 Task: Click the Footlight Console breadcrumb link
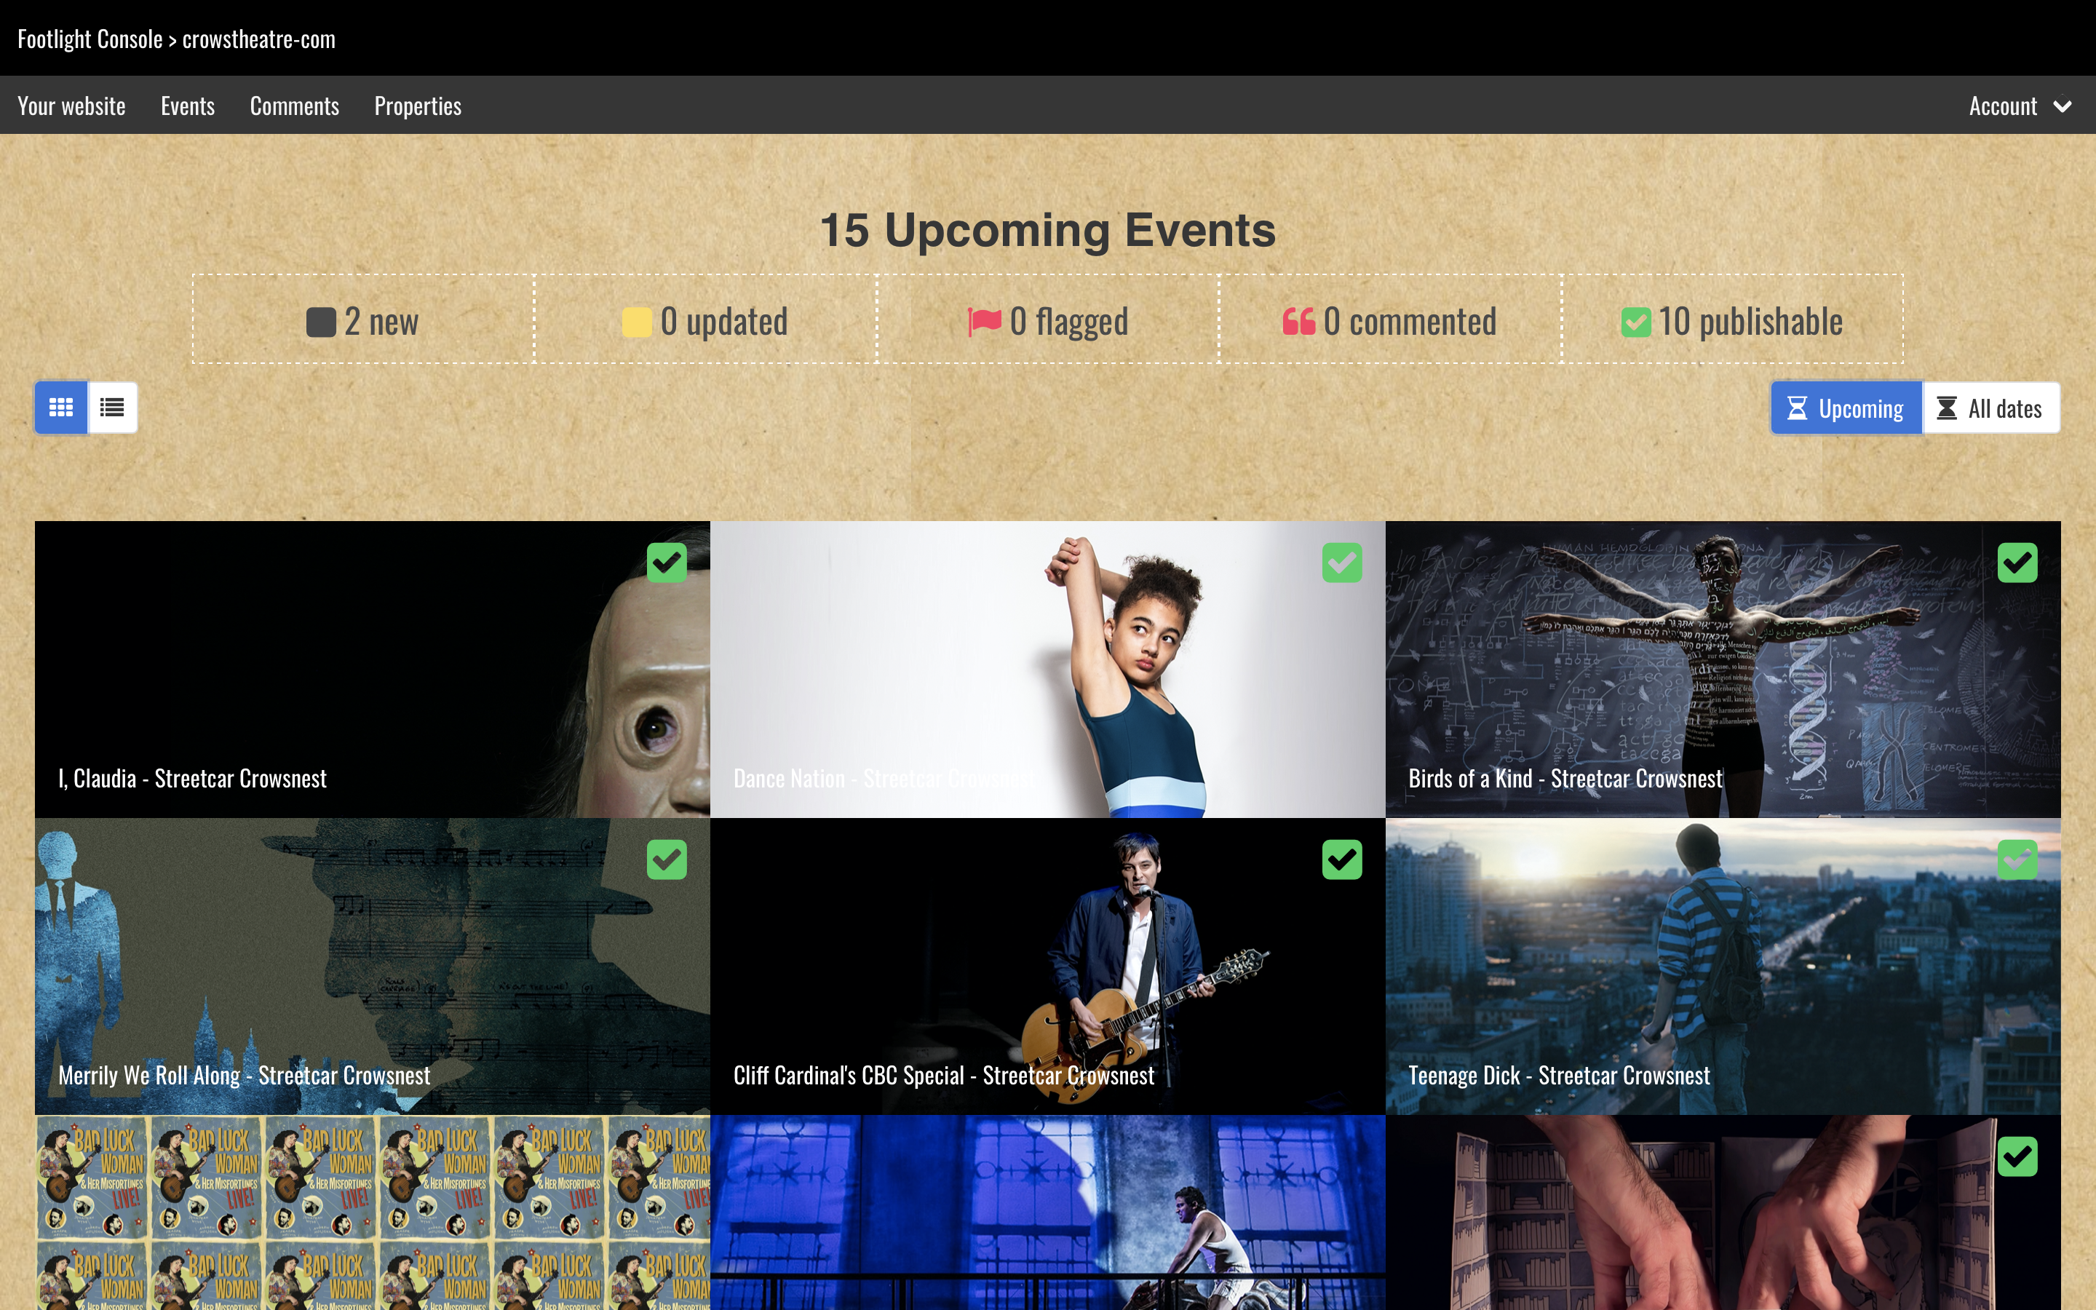(90, 39)
